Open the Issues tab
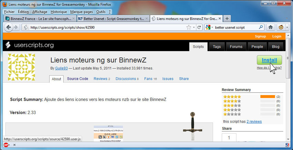Image resolution: width=293 pixels, height=150 pixels. click(168, 79)
